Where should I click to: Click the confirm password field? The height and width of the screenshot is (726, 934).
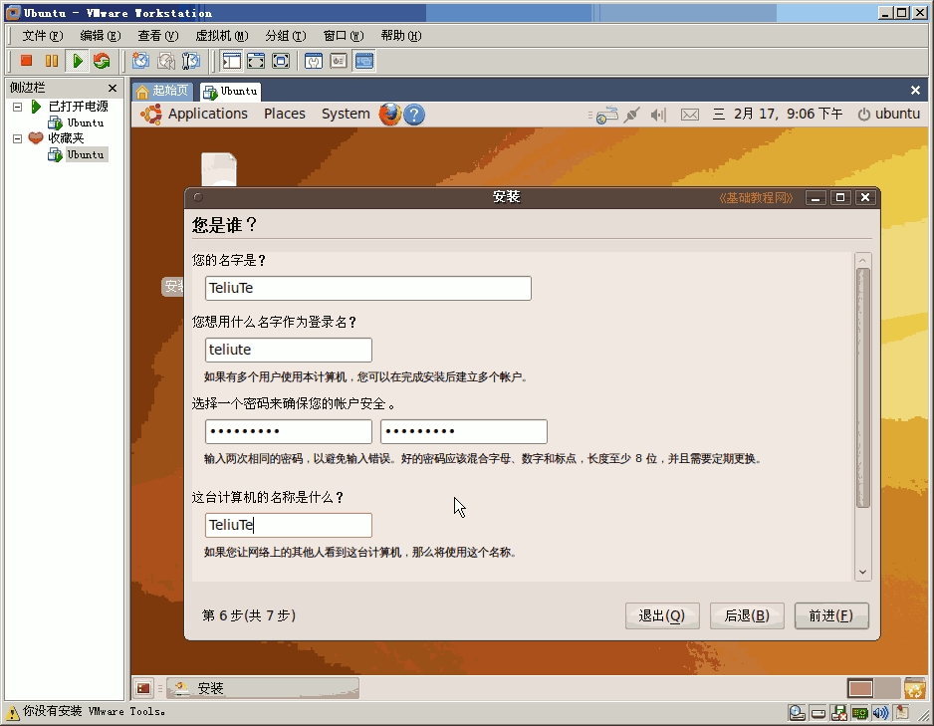[463, 432]
